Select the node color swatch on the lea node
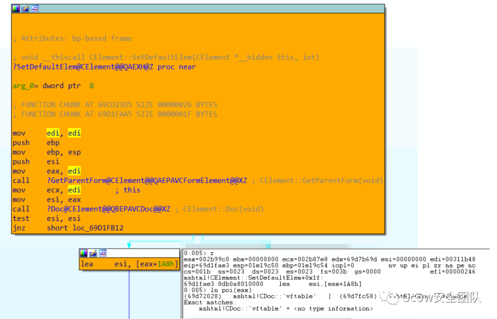The height and width of the screenshot is (319, 497). (x=84, y=253)
